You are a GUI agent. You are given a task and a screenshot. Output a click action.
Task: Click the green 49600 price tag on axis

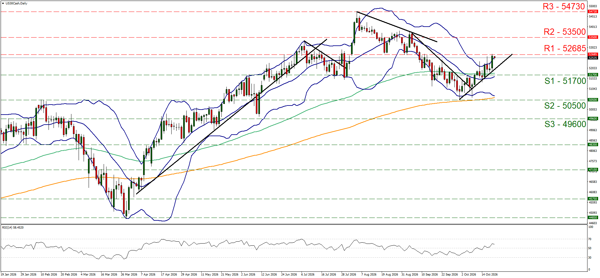[x=593, y=119]
